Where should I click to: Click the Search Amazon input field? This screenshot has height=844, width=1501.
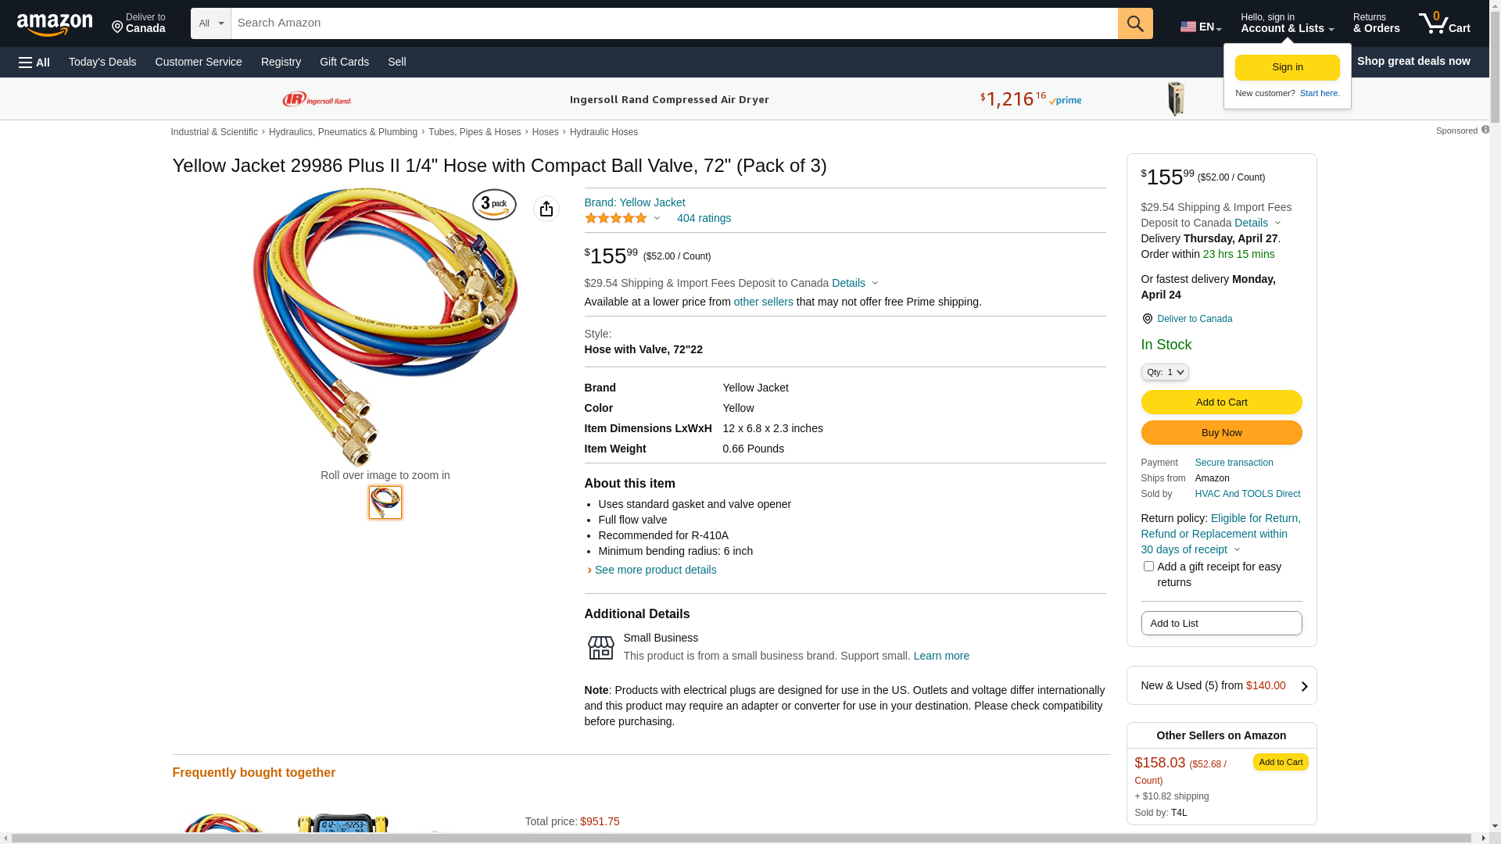coord(675,23)
